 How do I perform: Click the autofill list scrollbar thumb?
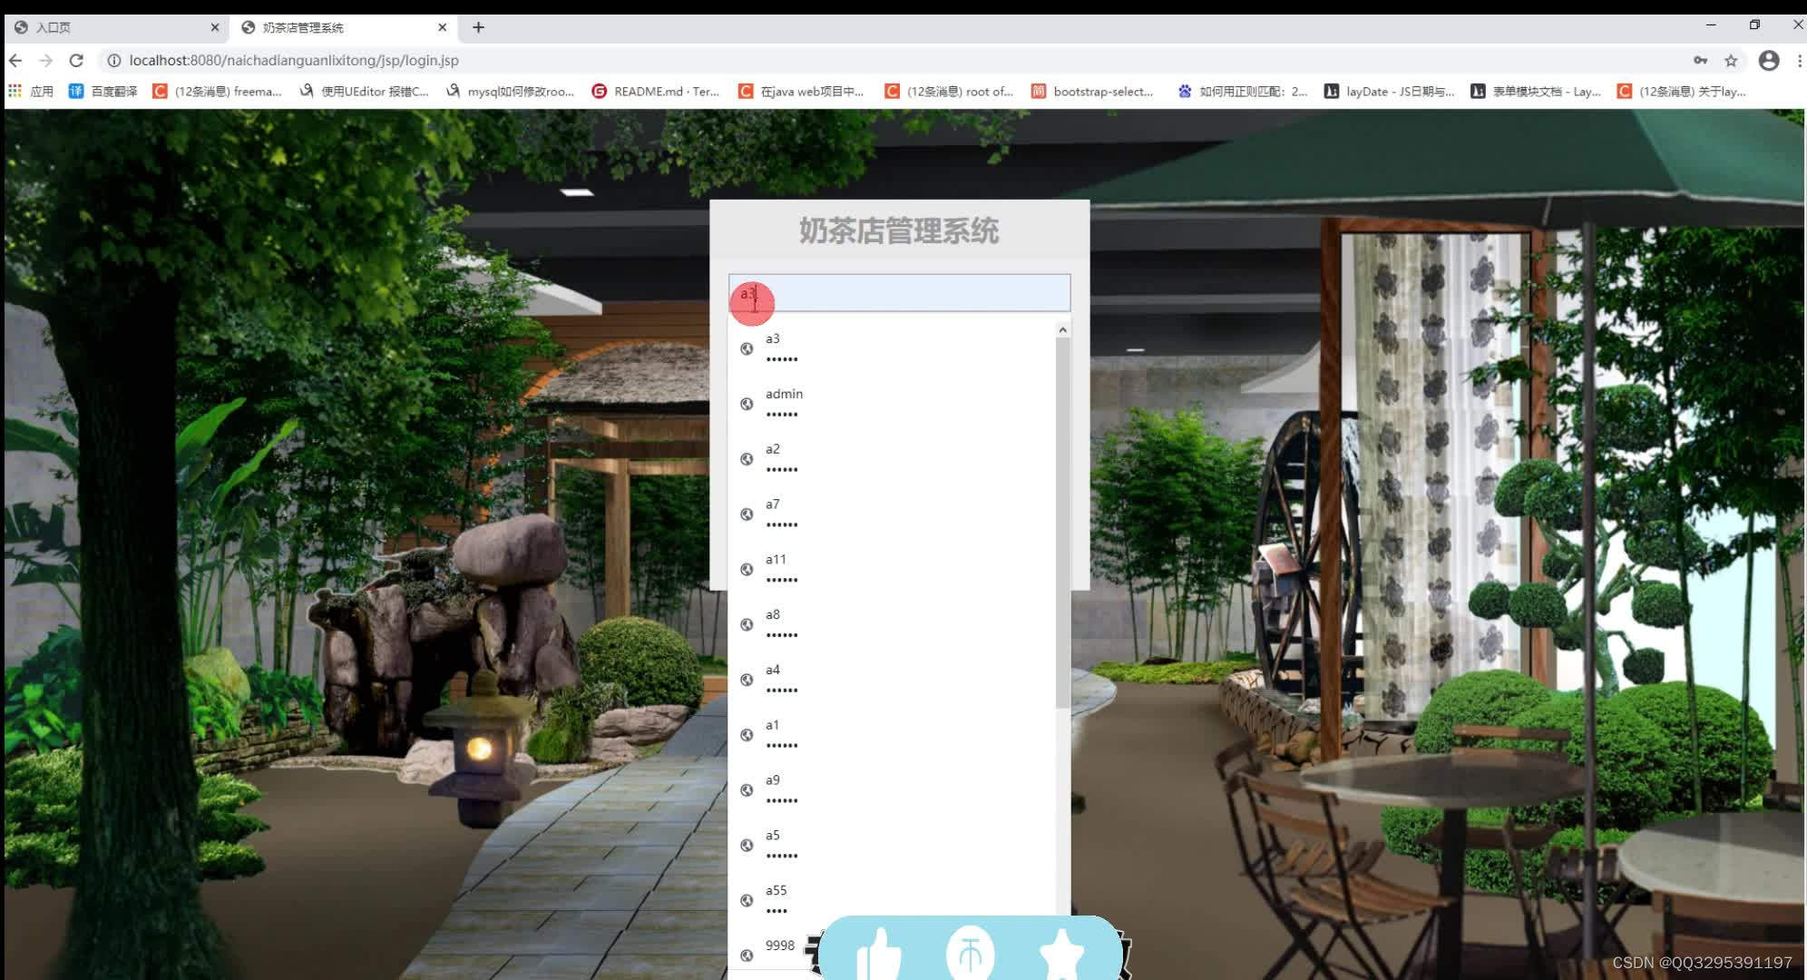[1062, 523]
